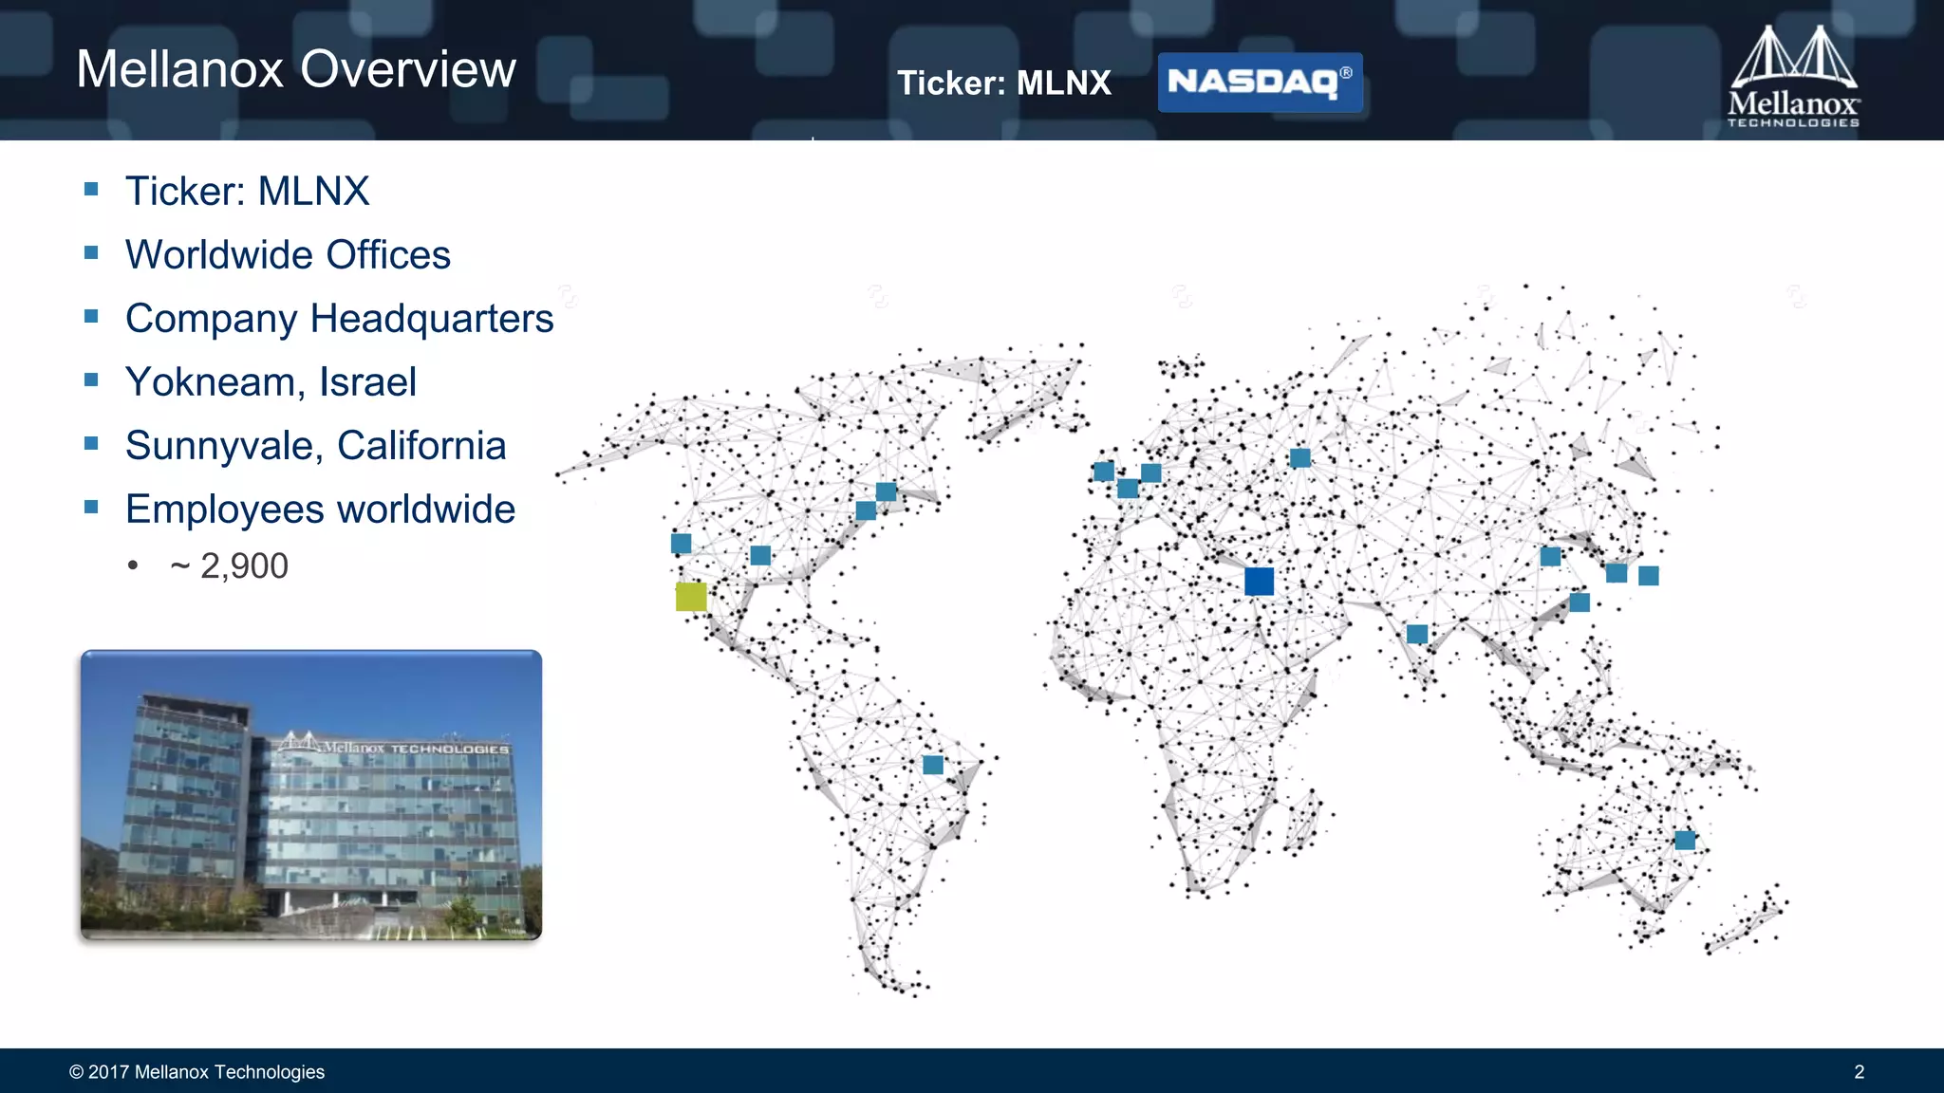The height and width of the screenshot is (1093, 1944).
Task: Click the 'Worldwide Offices' bullet
Action: [x=288, y=254]
